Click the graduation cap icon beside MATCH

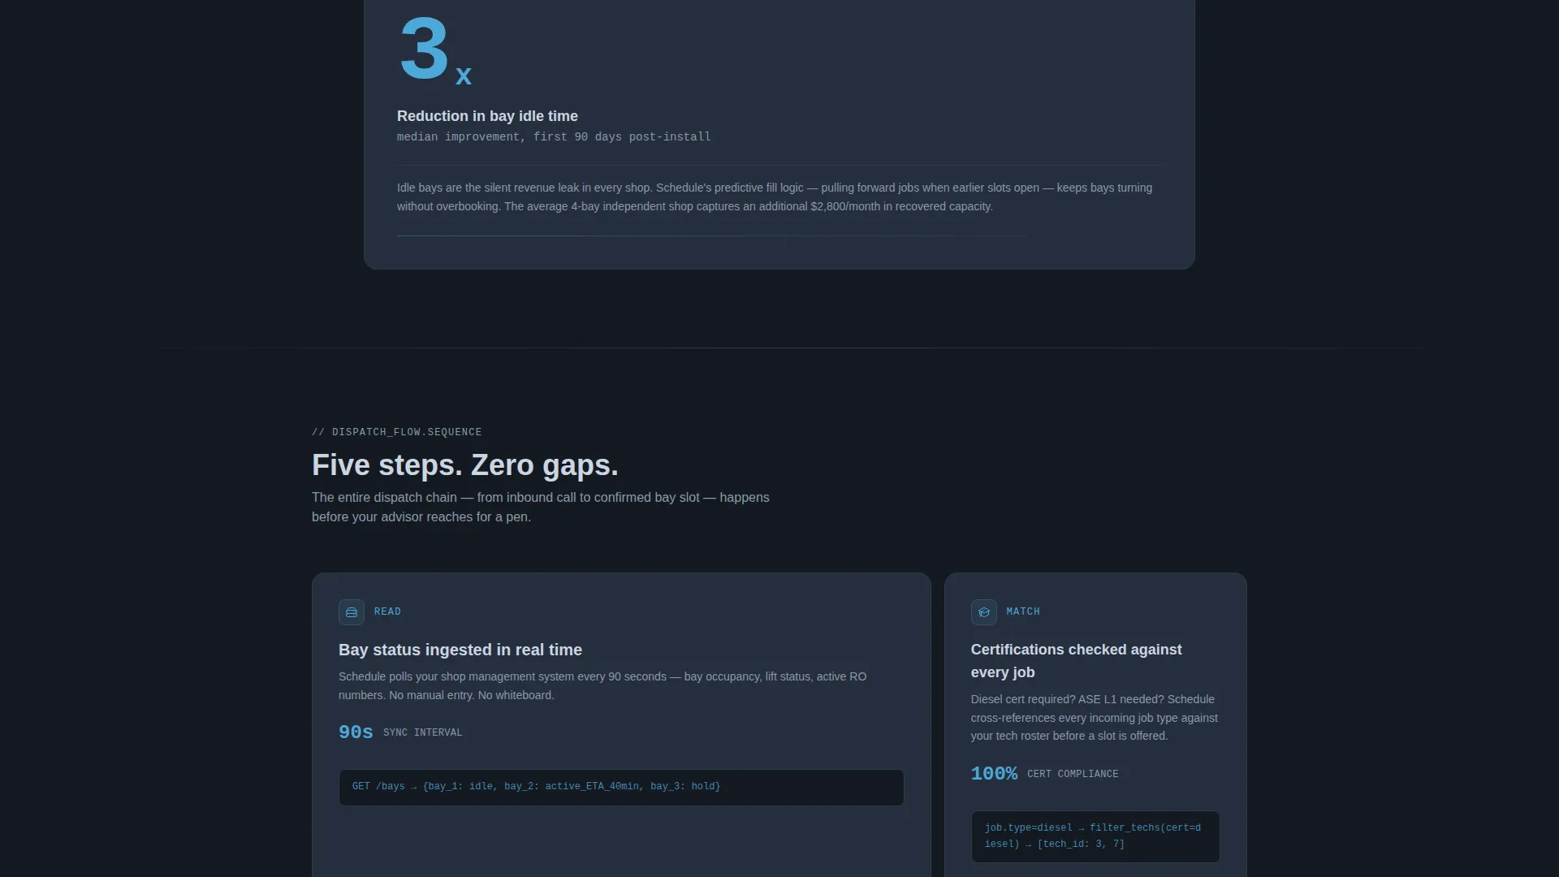click(x=984, y=612)
